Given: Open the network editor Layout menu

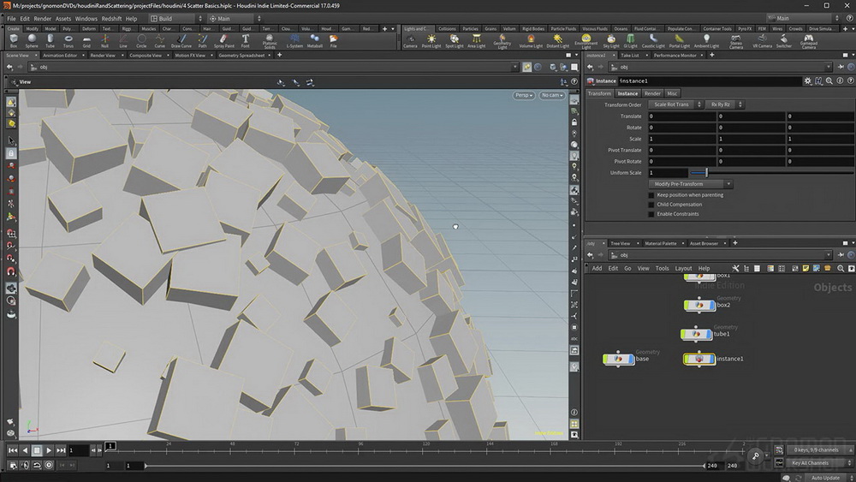Looking at the screenshot, I should point(683,269).
